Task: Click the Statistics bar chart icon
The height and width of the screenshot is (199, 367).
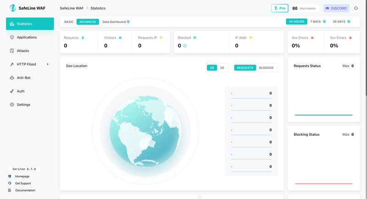Action: tap(12, 24)
